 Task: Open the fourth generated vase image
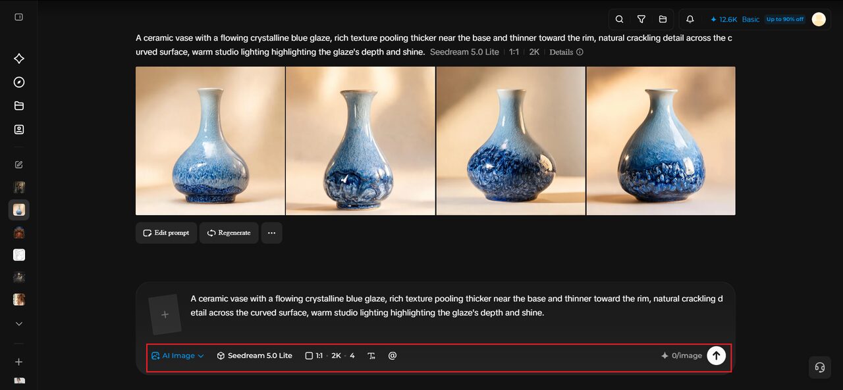point(661,141)
